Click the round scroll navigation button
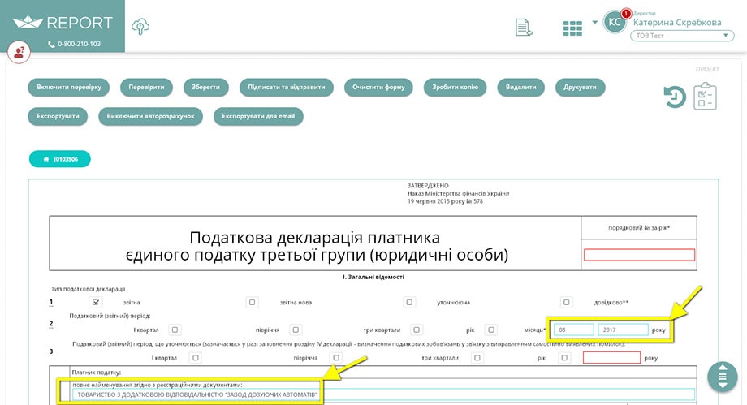 pos(722,377)
